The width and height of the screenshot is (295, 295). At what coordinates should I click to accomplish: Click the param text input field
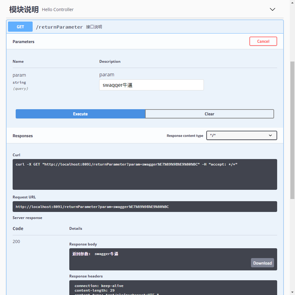[x=152, y=85]
